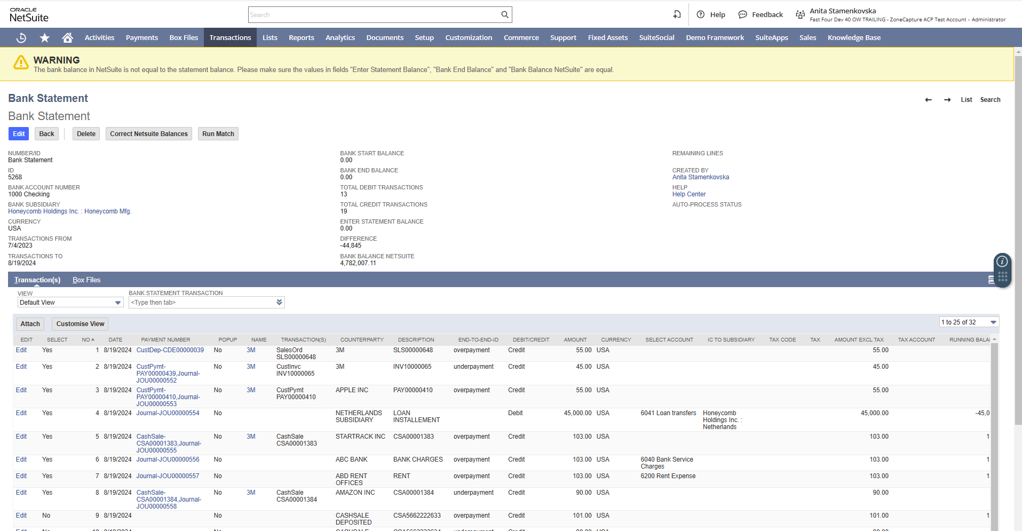Open 3M name link in row 2

coord(251,367)
